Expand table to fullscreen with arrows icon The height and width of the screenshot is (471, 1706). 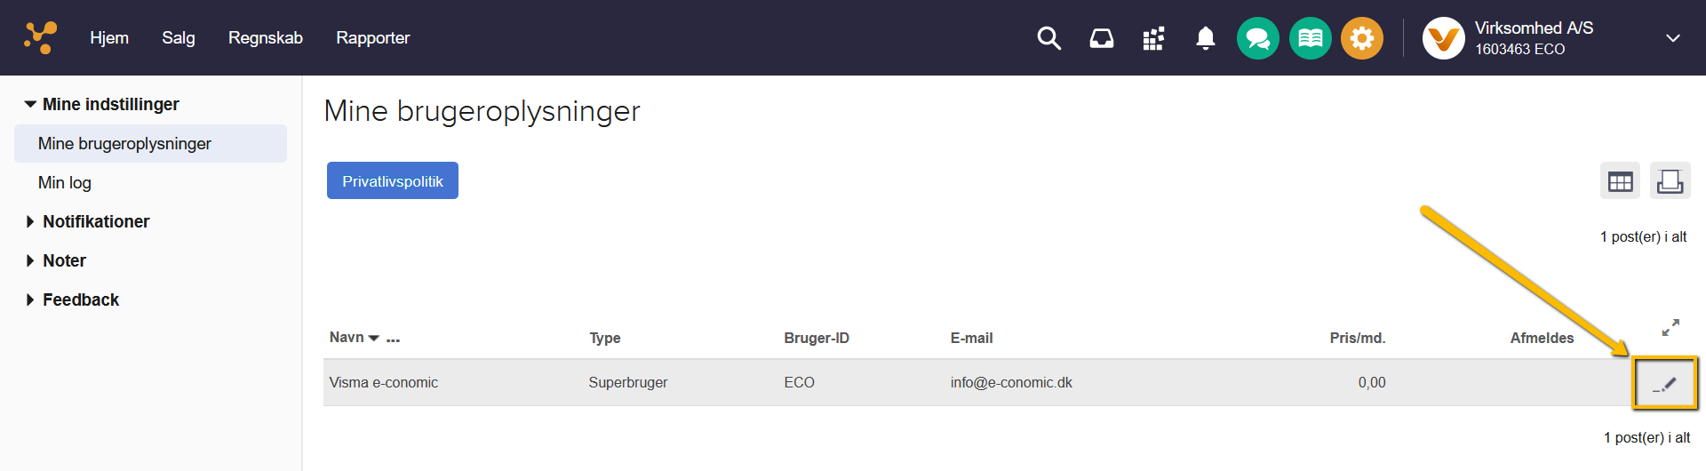[x=1670, y=328]
